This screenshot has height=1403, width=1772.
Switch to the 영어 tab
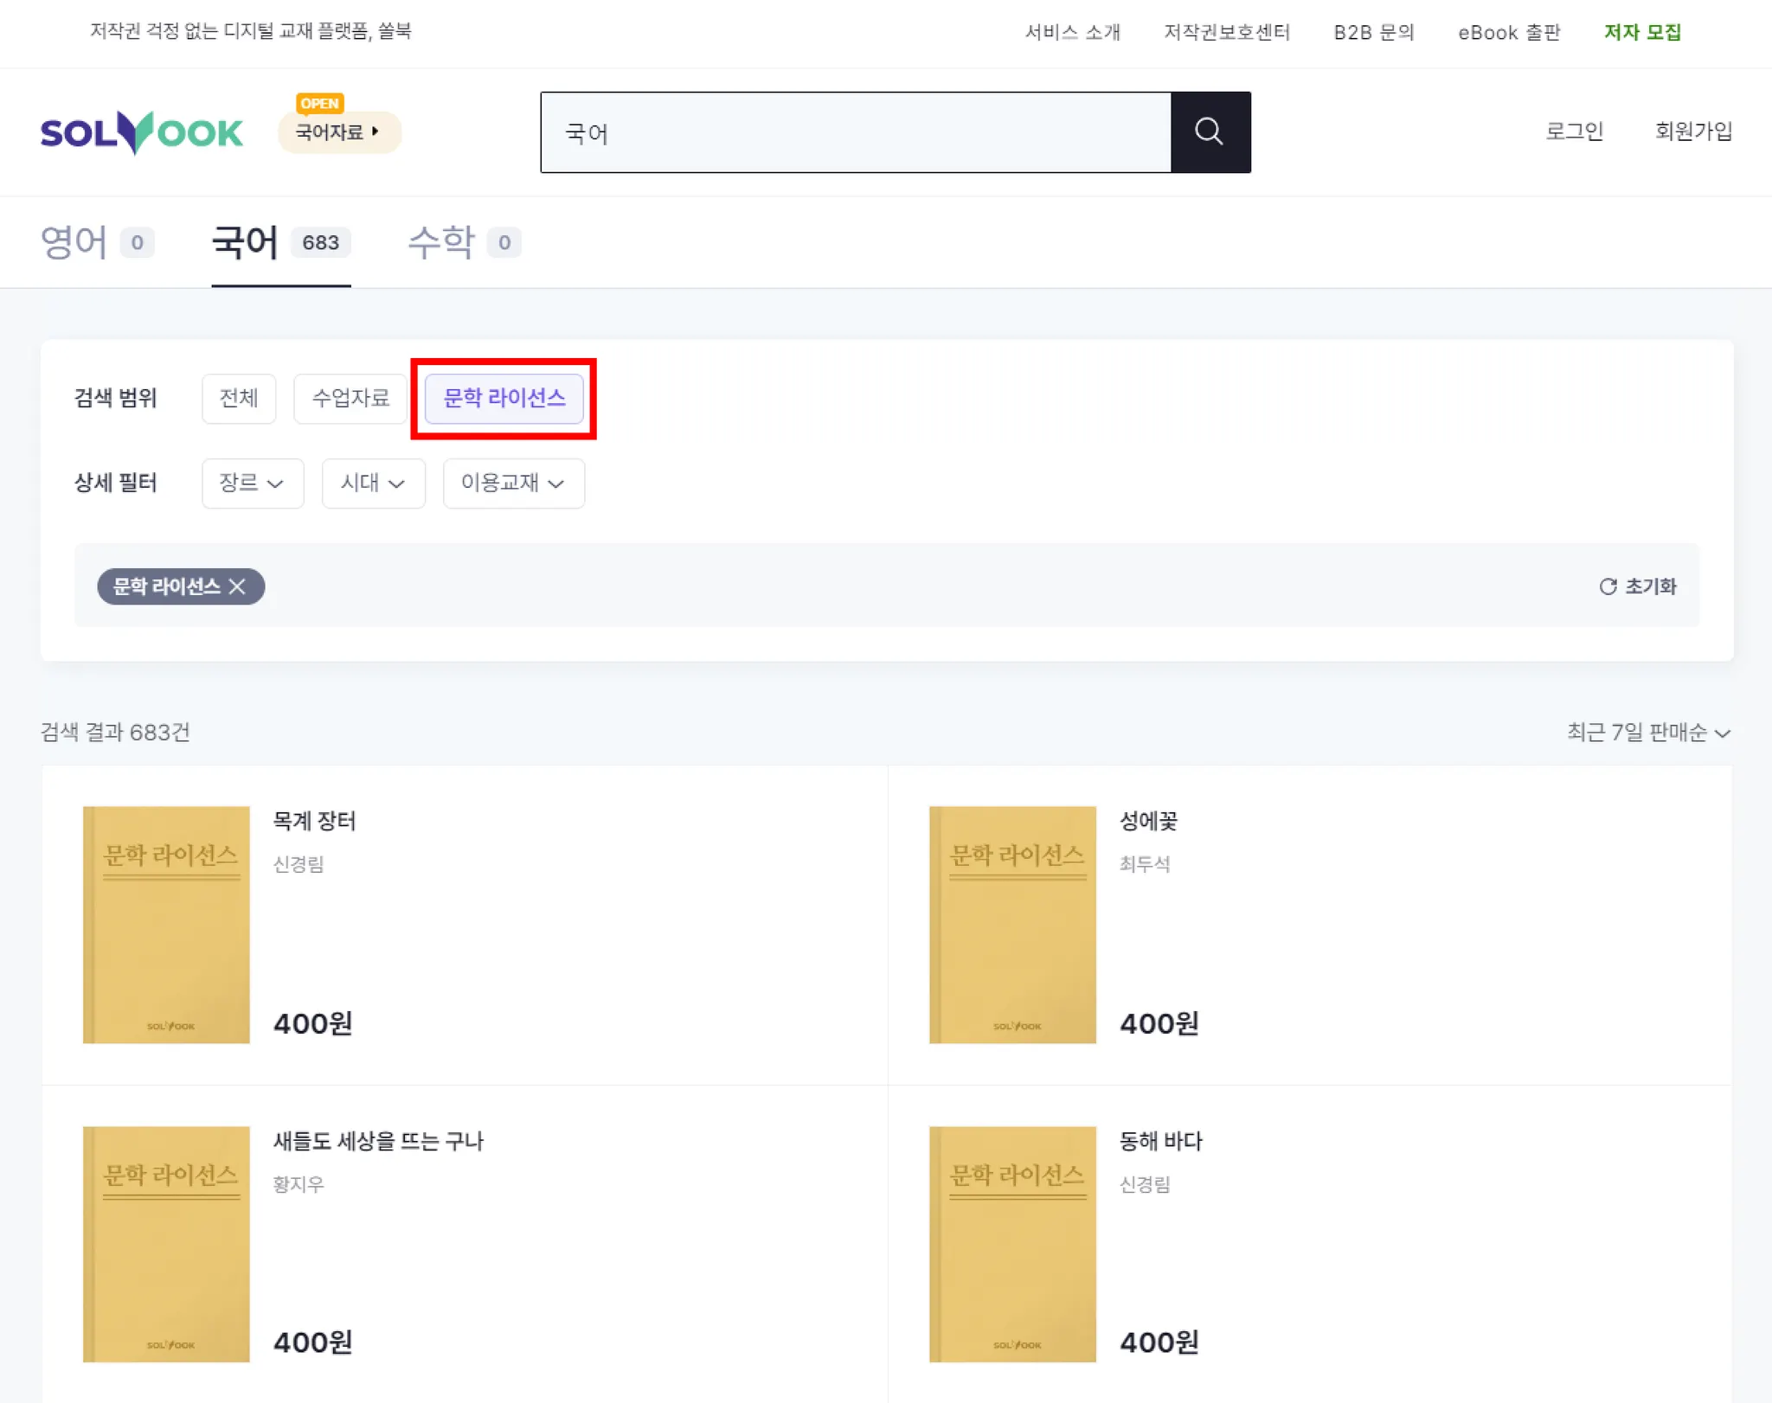[97, 242]
